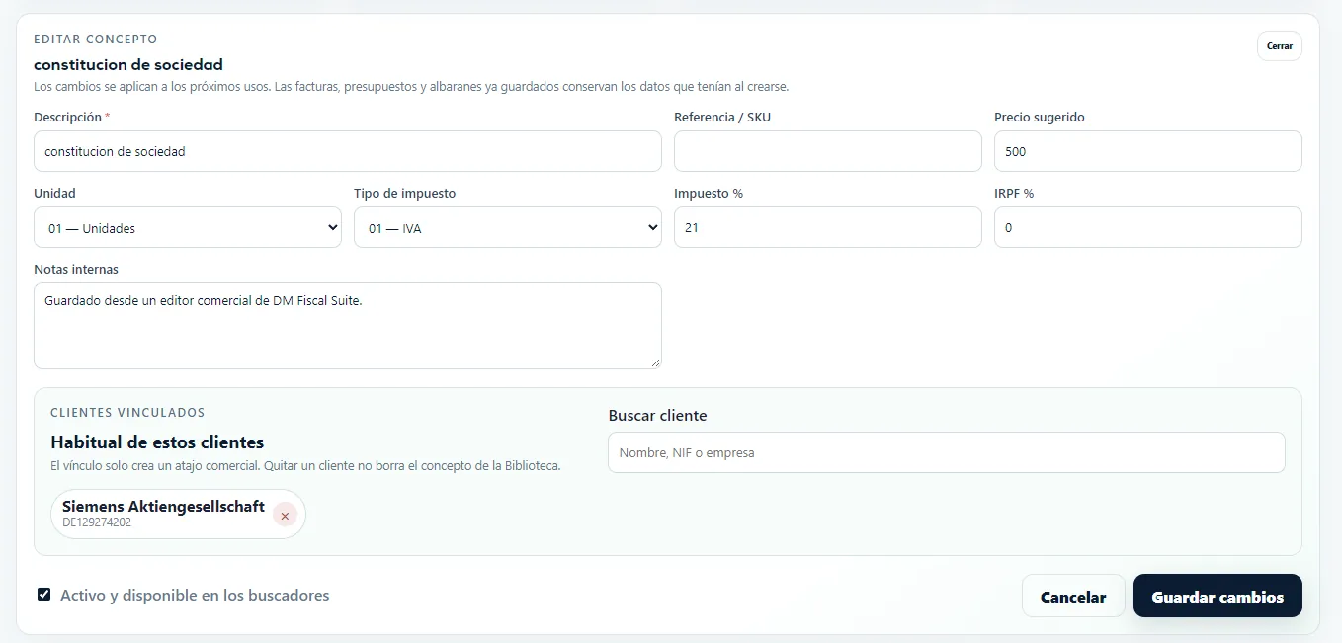Save with Guardar cambios button
Viewport: 1342px width, 643px height.
pyautogui.click(x=1217, y=597)
